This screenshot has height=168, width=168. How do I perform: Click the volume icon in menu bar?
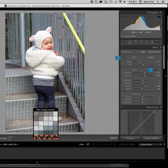click(125, 2)
